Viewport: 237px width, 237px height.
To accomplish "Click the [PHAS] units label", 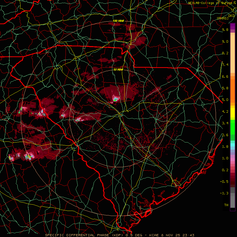I will 223,18.
